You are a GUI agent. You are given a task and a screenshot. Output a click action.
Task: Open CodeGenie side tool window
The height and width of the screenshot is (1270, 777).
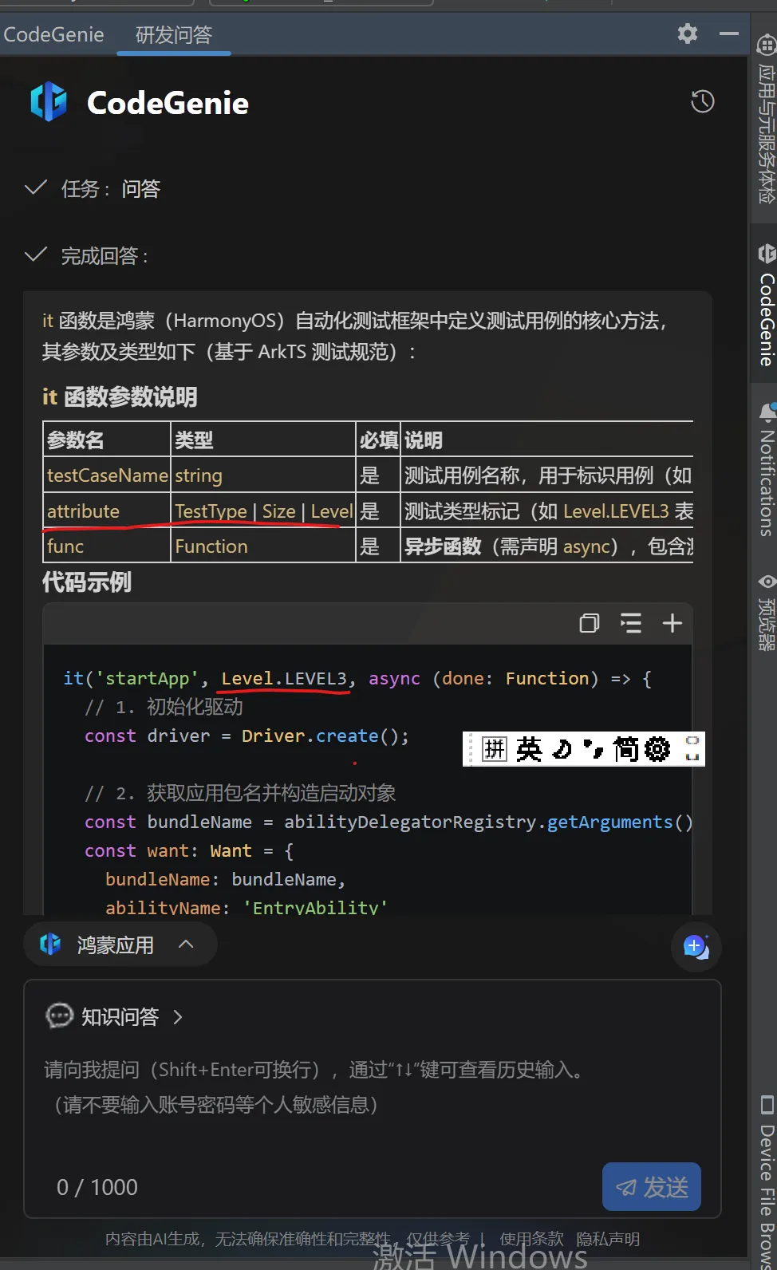(x=767, y=305)
